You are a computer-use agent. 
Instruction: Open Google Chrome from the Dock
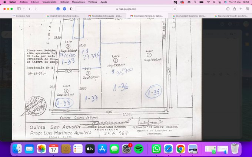tap(180, 149)
